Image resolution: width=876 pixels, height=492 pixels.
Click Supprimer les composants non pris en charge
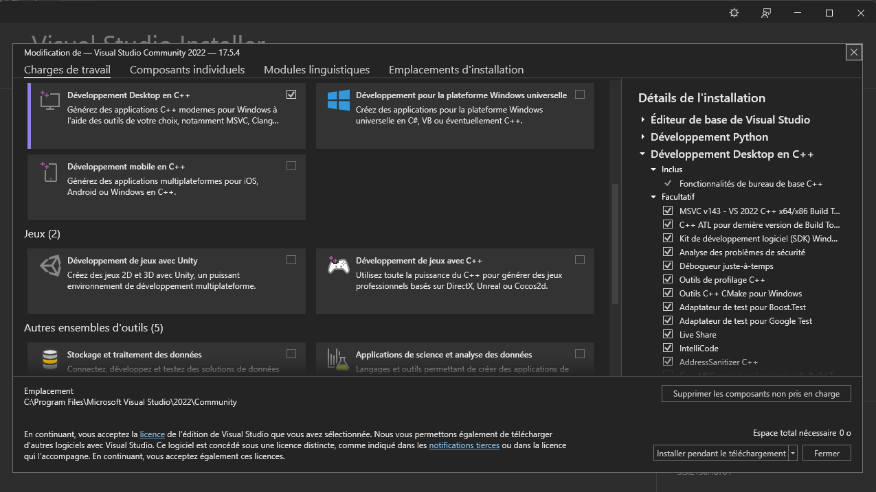tap(756, 394)
